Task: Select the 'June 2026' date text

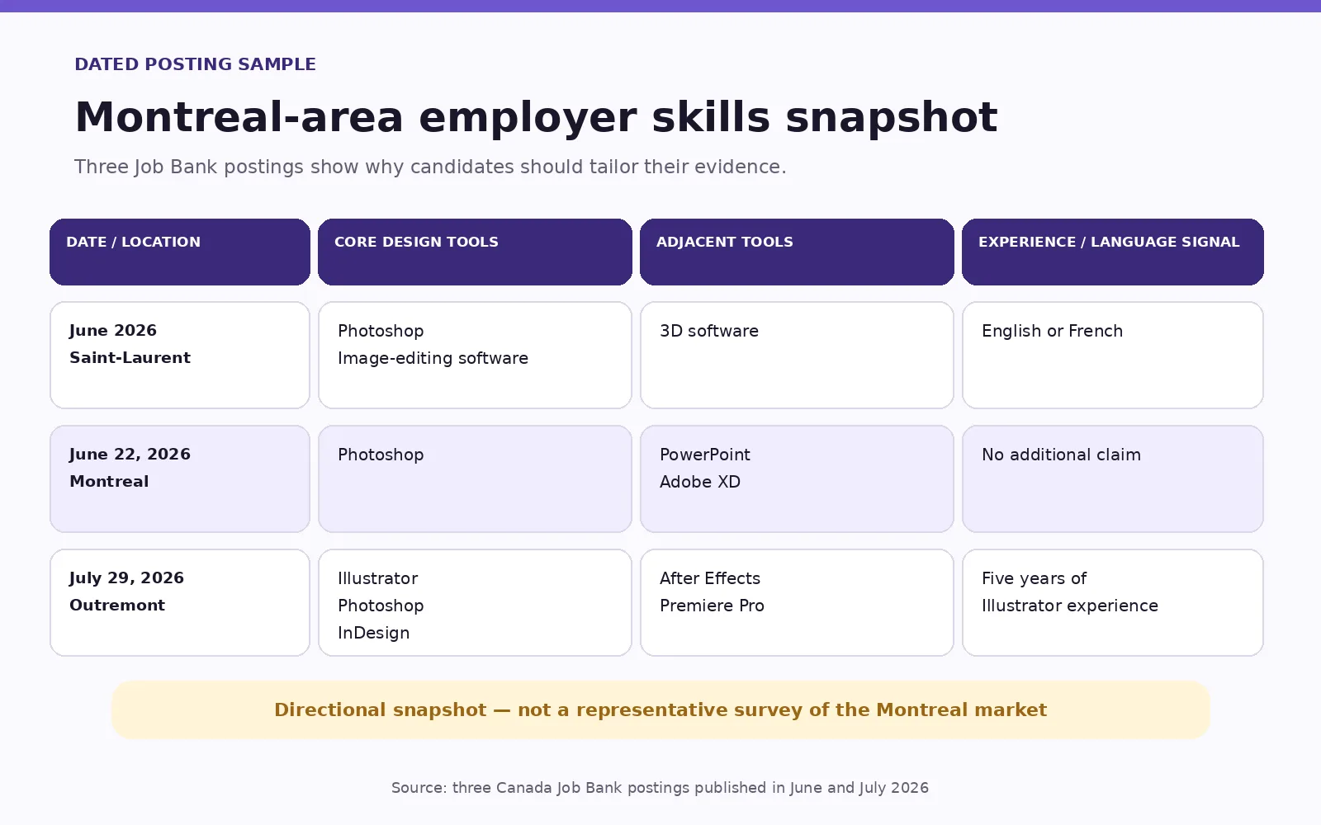Action: tap(113, 331)
